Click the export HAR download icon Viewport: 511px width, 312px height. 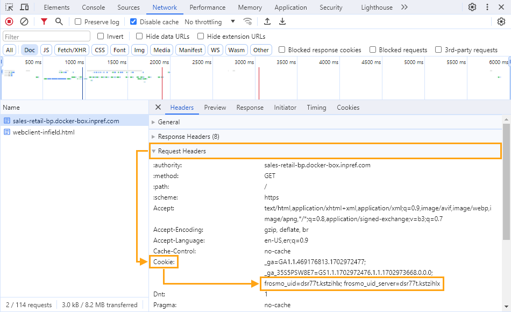coord(282,22)
